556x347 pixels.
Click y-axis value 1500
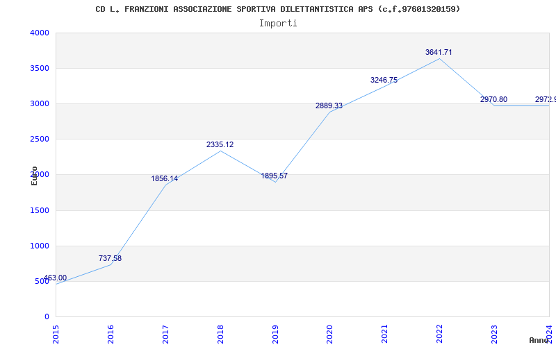[x=40, y=211]
